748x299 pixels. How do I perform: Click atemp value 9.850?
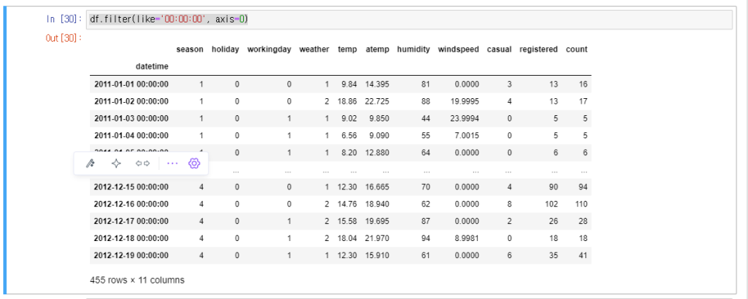(379, 118)
